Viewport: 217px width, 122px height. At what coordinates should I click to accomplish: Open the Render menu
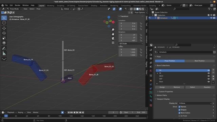(18, 5)
